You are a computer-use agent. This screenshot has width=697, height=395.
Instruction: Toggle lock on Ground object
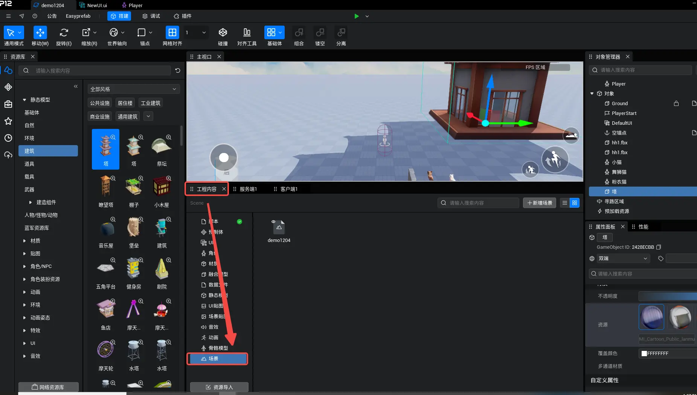[x=676, y=103]
